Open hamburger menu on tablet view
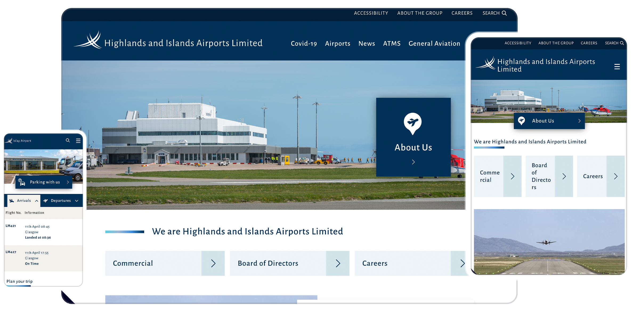 point(617,67)
